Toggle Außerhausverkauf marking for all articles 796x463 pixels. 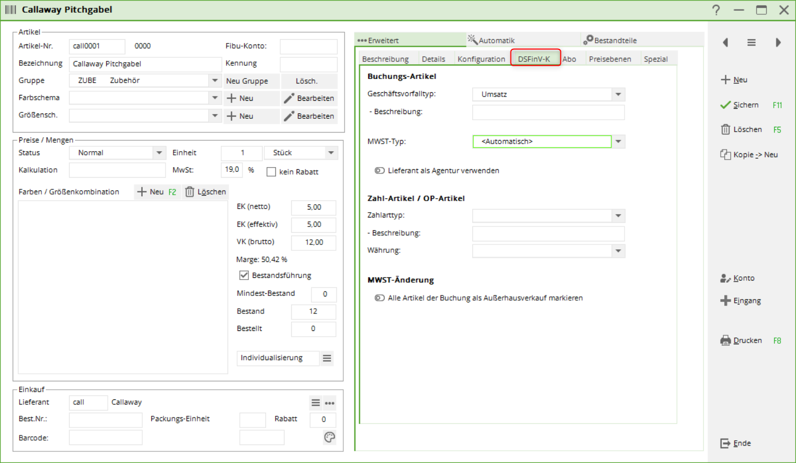pos(379,298)
